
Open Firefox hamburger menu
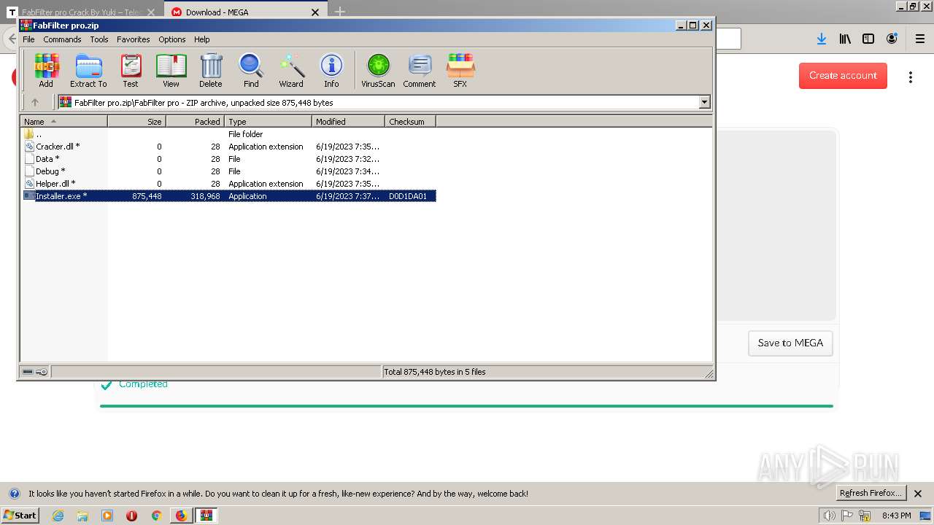(x=920, y=39)
